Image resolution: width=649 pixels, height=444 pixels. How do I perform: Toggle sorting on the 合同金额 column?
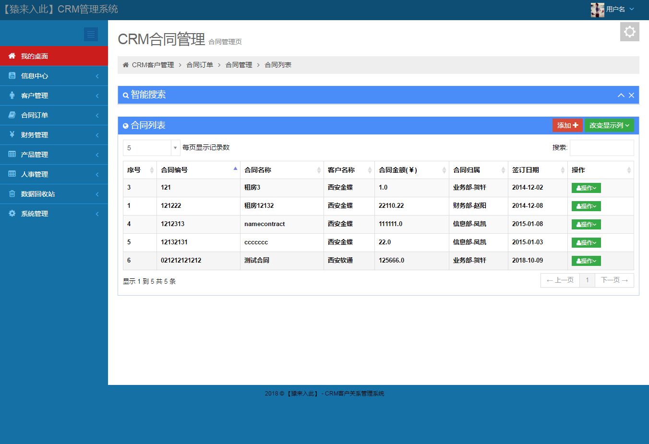[443, 169]
